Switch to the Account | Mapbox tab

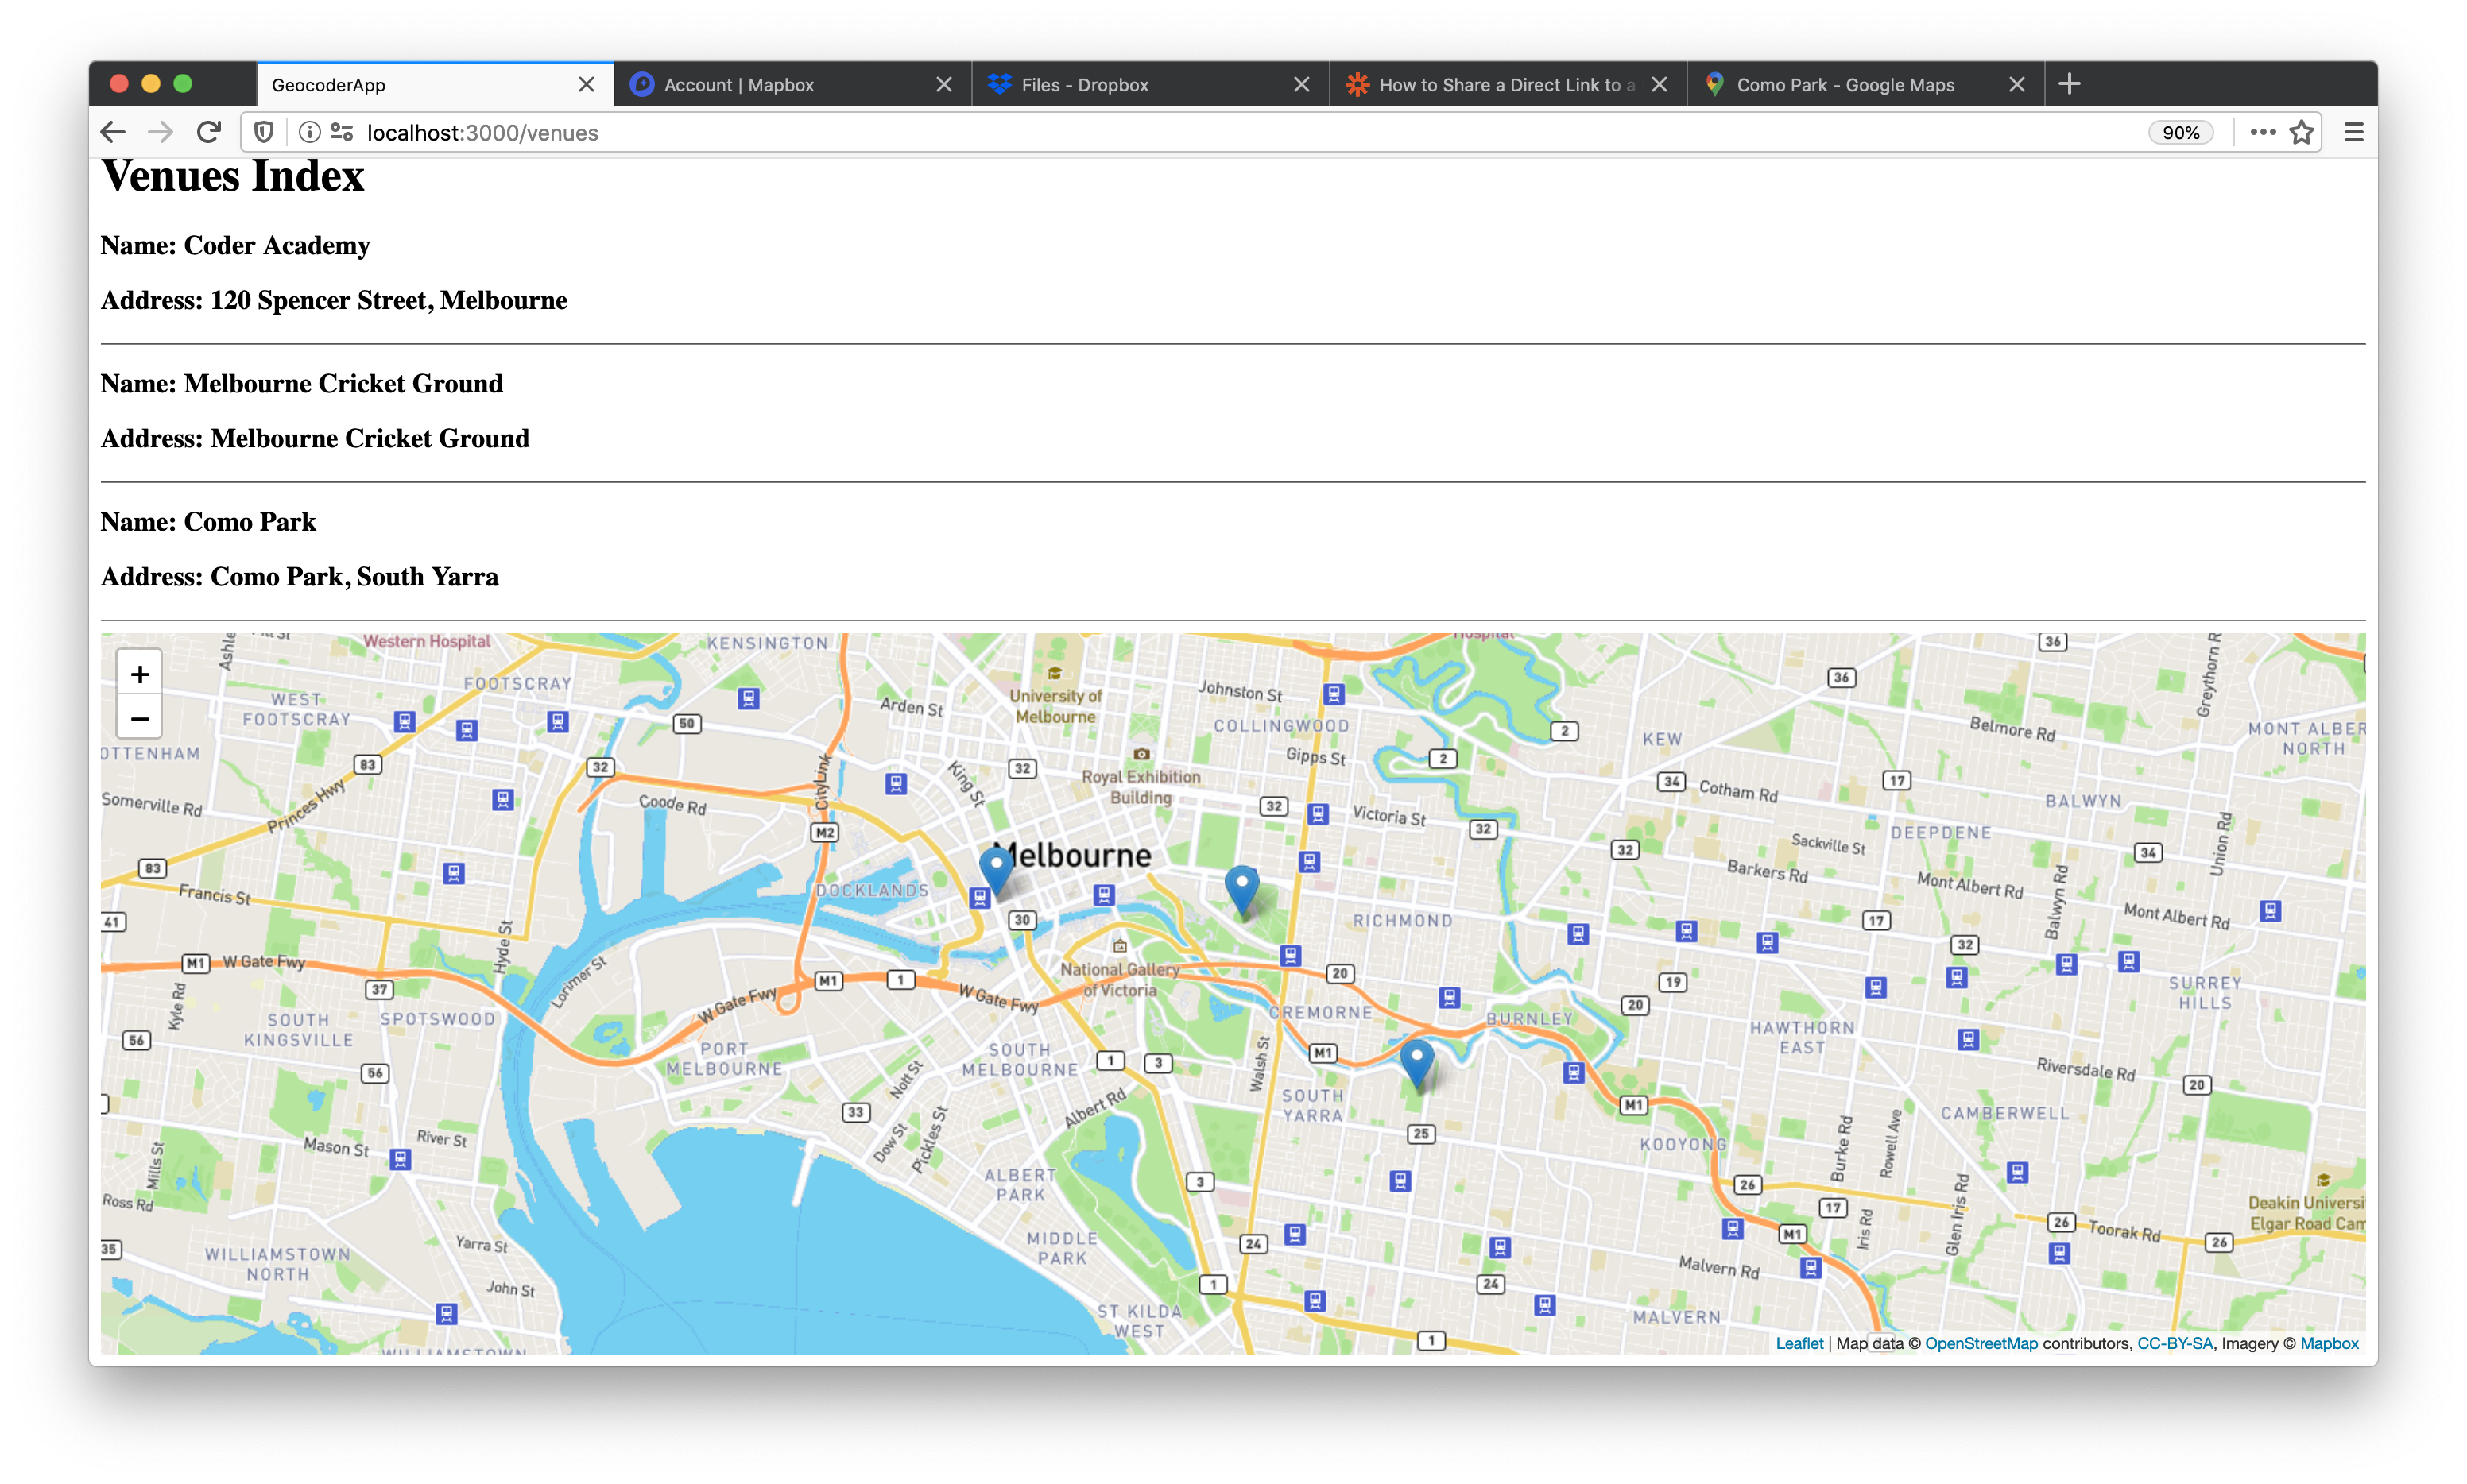(x=739, y=85)
